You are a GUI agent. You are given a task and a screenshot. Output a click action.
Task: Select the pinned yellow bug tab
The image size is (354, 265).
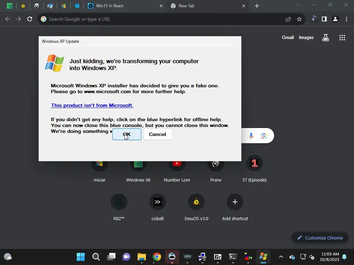(x=23, y=6)
